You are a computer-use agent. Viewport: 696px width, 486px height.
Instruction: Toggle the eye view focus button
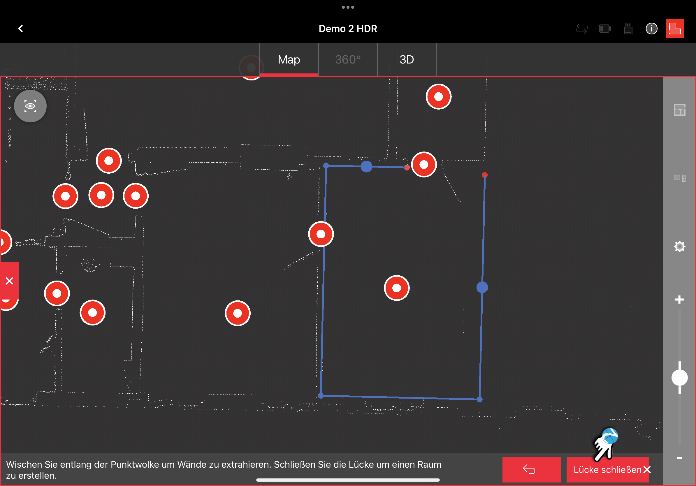point(30,106)
